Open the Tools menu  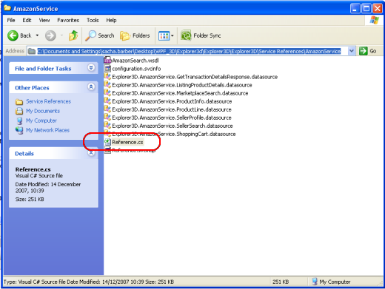[93, 20]
